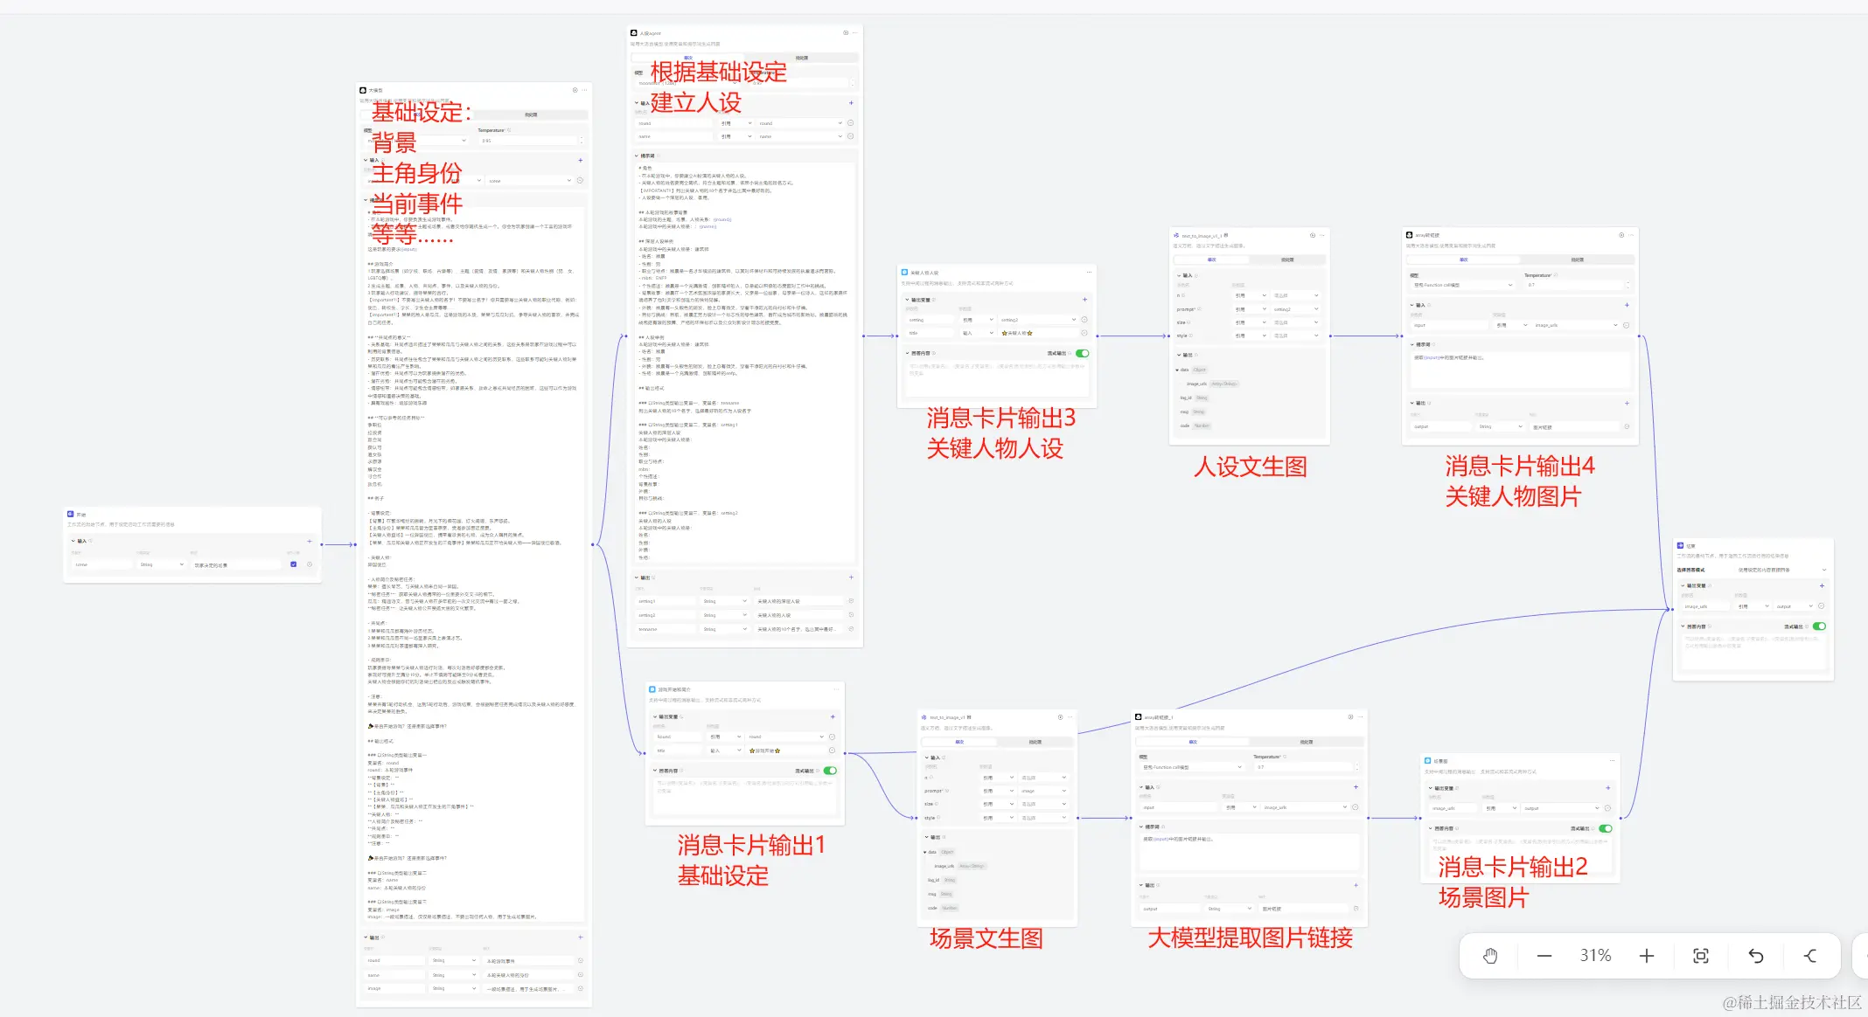Viewport: 1868px width, 1017px height.
Task: Toggle streaming output switch in the end node
Action: click(1819, 626)
